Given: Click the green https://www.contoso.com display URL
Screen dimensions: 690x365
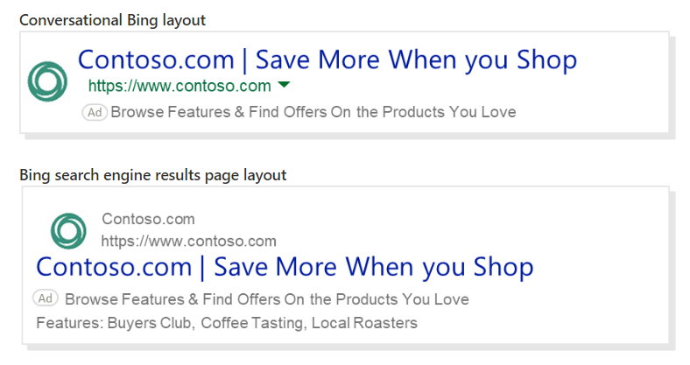Looking at the screenshot, I should 180,86.
